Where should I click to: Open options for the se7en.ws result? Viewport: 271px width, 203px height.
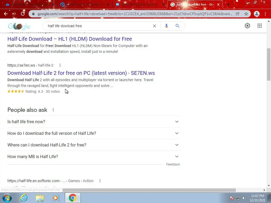coord(60,65)
